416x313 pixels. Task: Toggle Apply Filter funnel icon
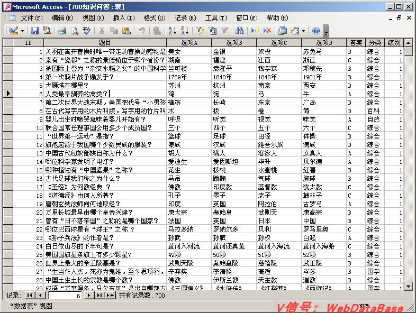(x=224, y=31)
